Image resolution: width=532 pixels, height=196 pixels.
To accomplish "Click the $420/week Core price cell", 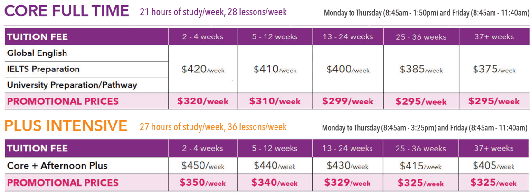I will click(203, 70).
